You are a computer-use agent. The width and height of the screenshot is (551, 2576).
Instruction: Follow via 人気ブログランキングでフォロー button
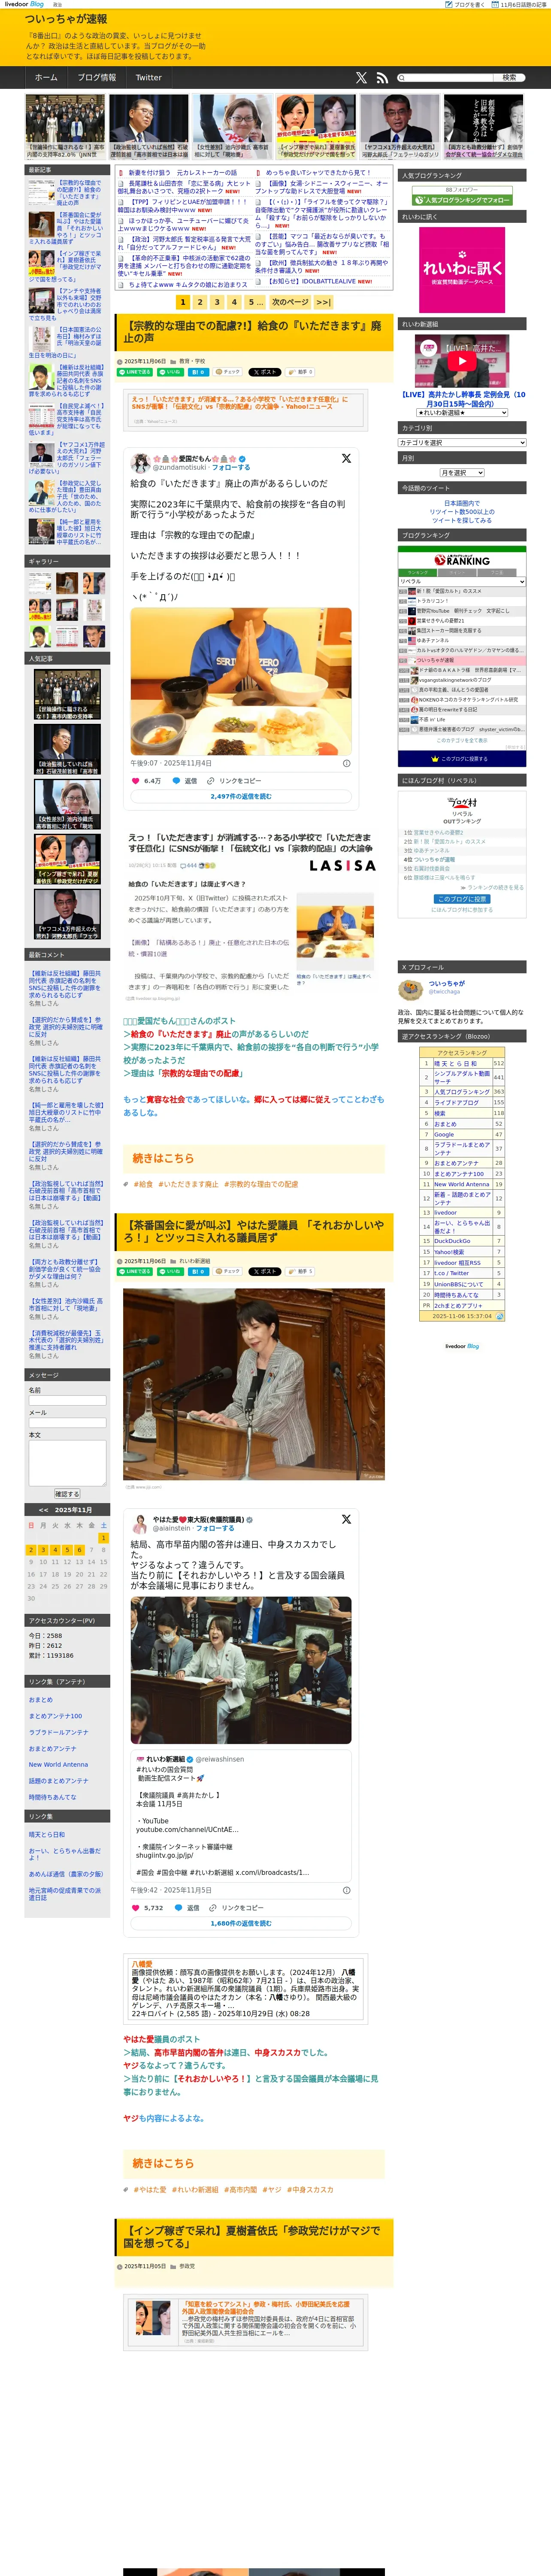[x=462, y=200]
